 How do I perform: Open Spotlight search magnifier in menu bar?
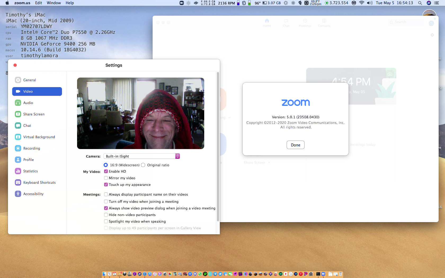[x=420, y=3]
